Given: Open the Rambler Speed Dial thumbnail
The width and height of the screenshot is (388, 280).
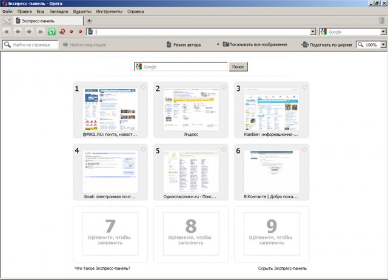Looking at the screenshot, I should click(x=272, y=110).
